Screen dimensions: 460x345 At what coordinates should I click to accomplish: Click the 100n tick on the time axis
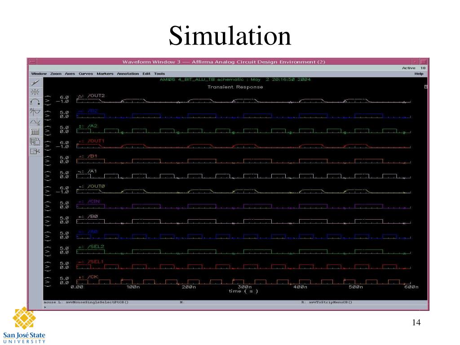[133, 287]
